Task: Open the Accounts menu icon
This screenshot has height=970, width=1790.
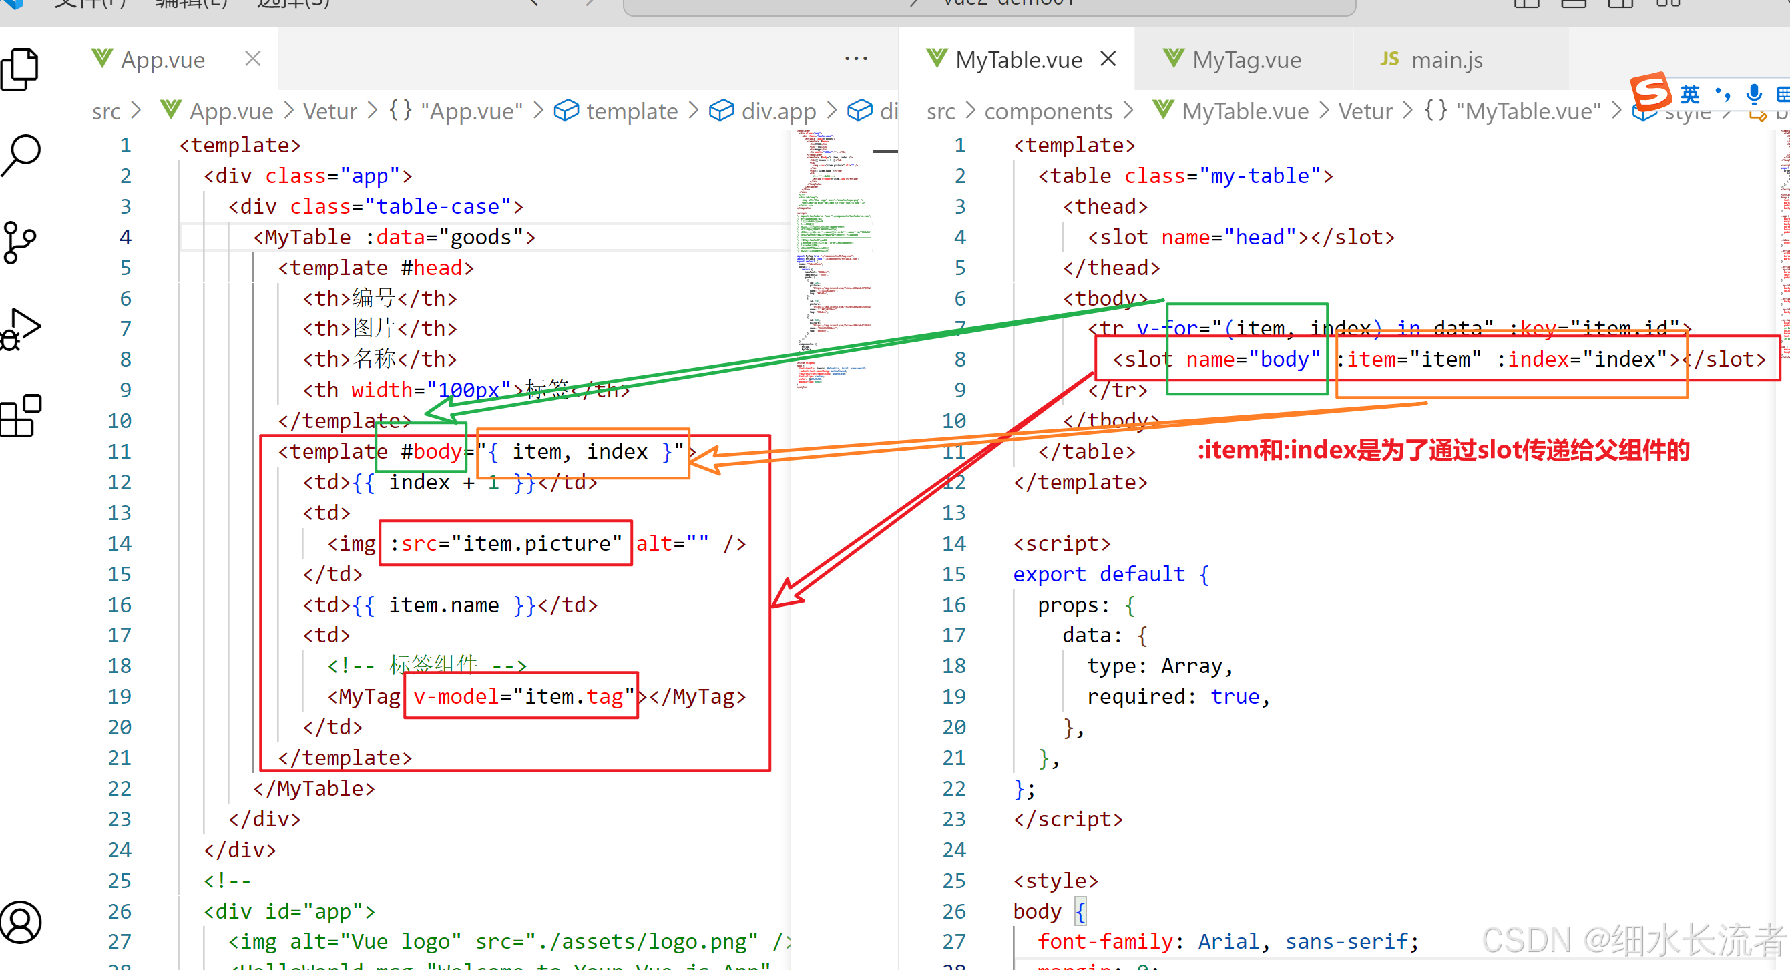Action: tap(21, 922)
